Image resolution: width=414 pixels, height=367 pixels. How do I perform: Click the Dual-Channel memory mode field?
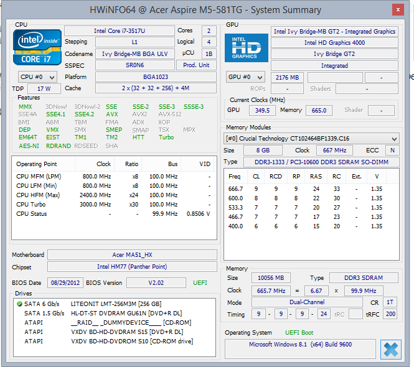pos(308,302)
